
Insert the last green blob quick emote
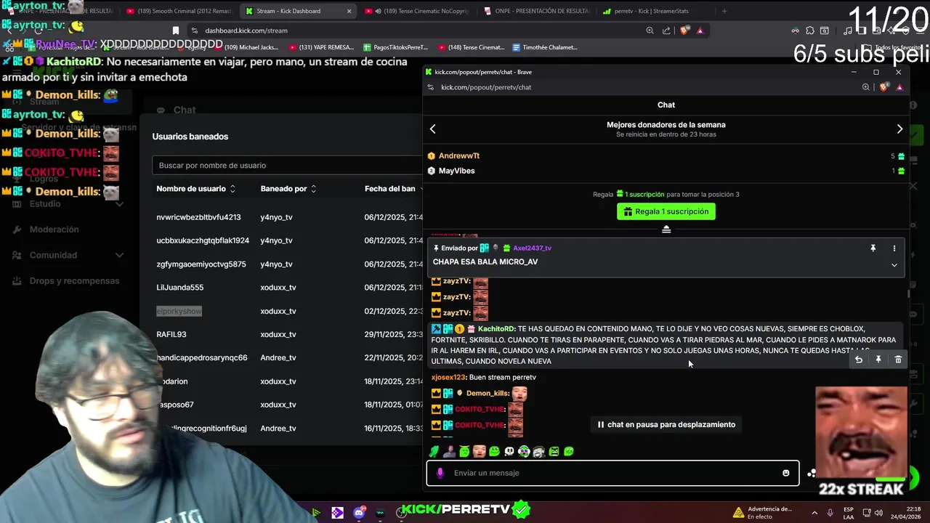pos(569,452)
